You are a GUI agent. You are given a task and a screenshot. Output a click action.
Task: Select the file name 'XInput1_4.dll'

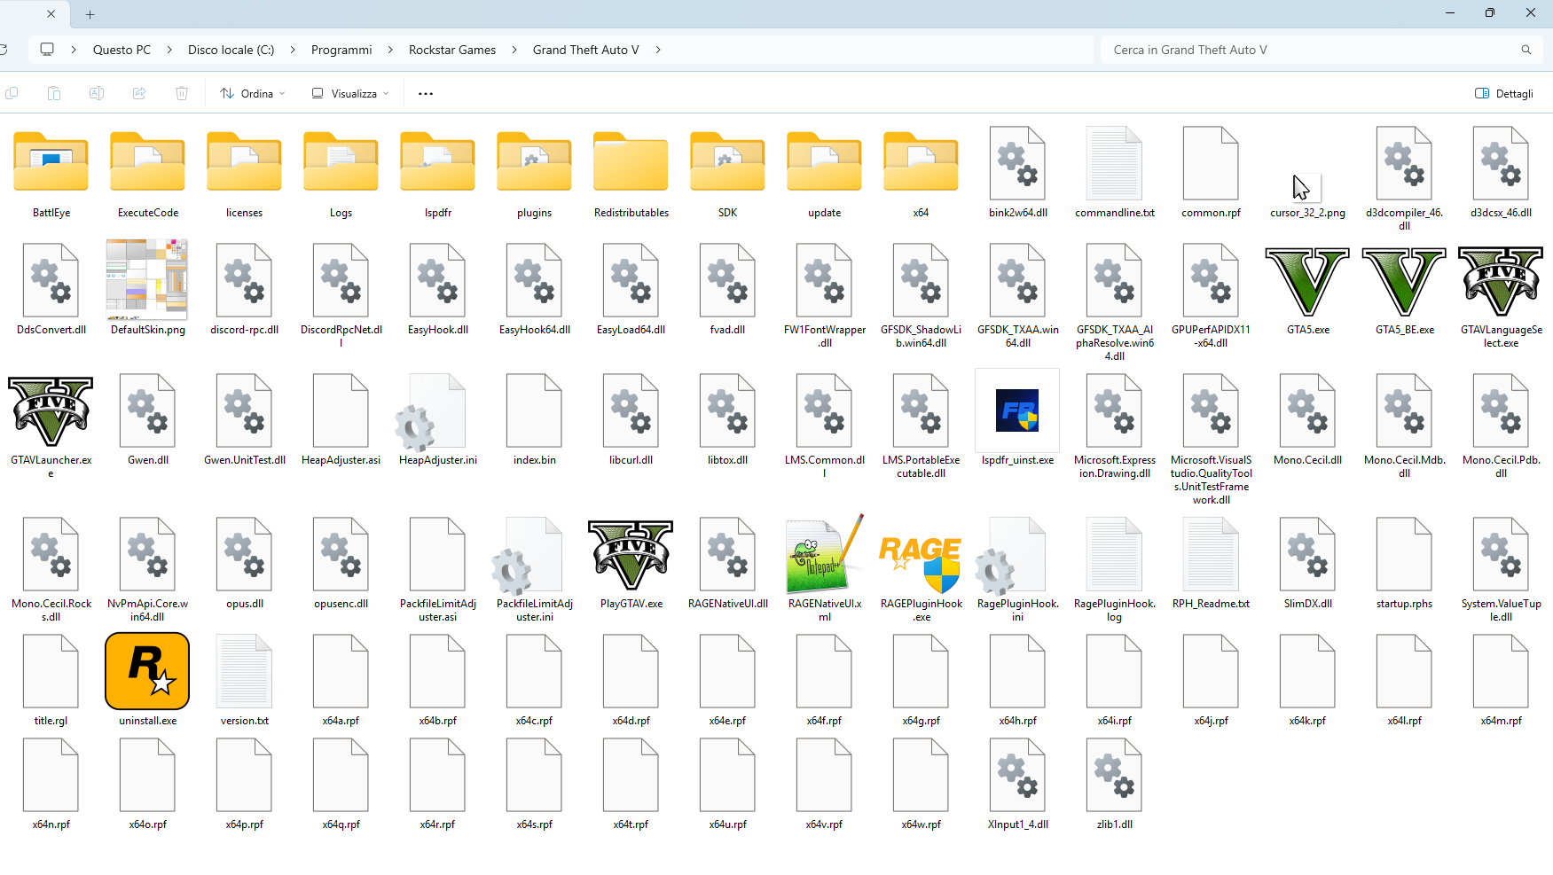(1017, 824)
